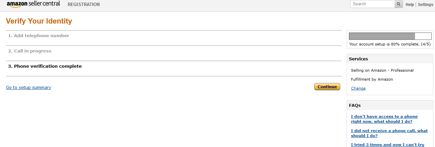Screen dimensions: 435x147
Task: Select Selling on Amazon - Professional service text
Action: tap(382, 70)
